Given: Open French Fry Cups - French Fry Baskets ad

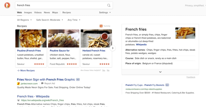Looking at the screenshot, I should point(145,85).
